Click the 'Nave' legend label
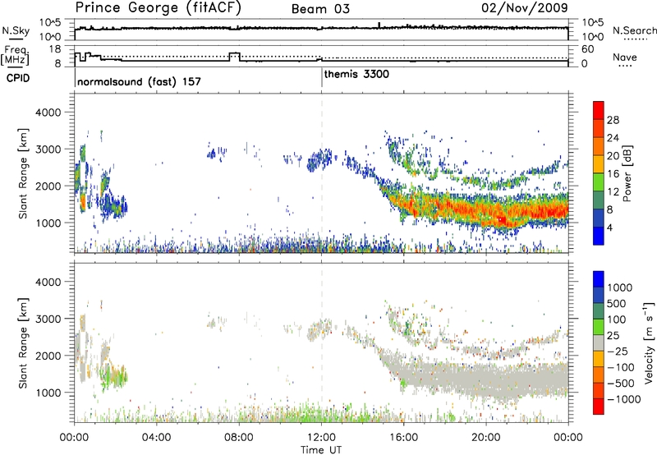Viewport: 657px width, 455px height. 624,57
